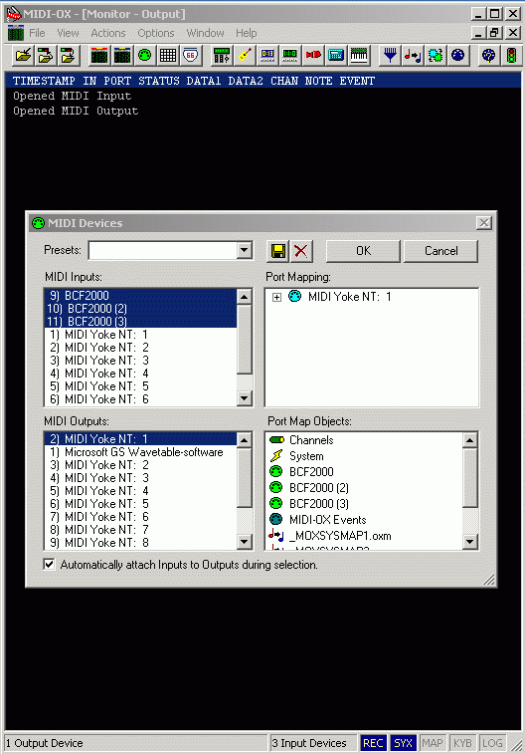This screenshot has height=754, width=526.
Task: Click the piano keyboard toolbar icon
Action: 359,56
